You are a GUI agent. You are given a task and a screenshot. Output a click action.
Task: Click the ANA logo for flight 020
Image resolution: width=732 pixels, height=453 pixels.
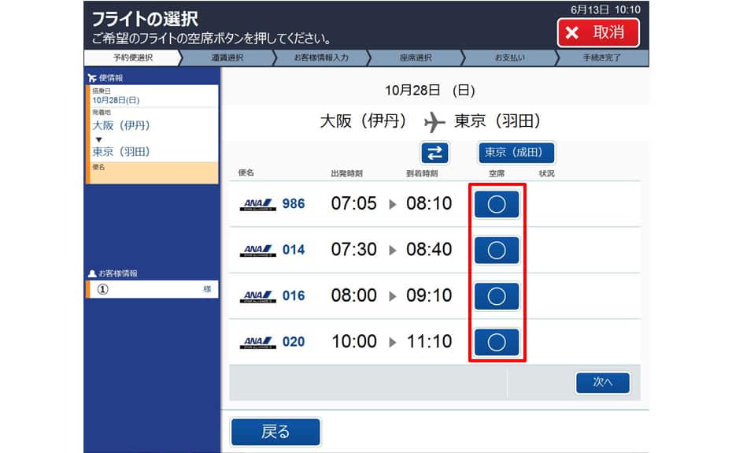257,342
